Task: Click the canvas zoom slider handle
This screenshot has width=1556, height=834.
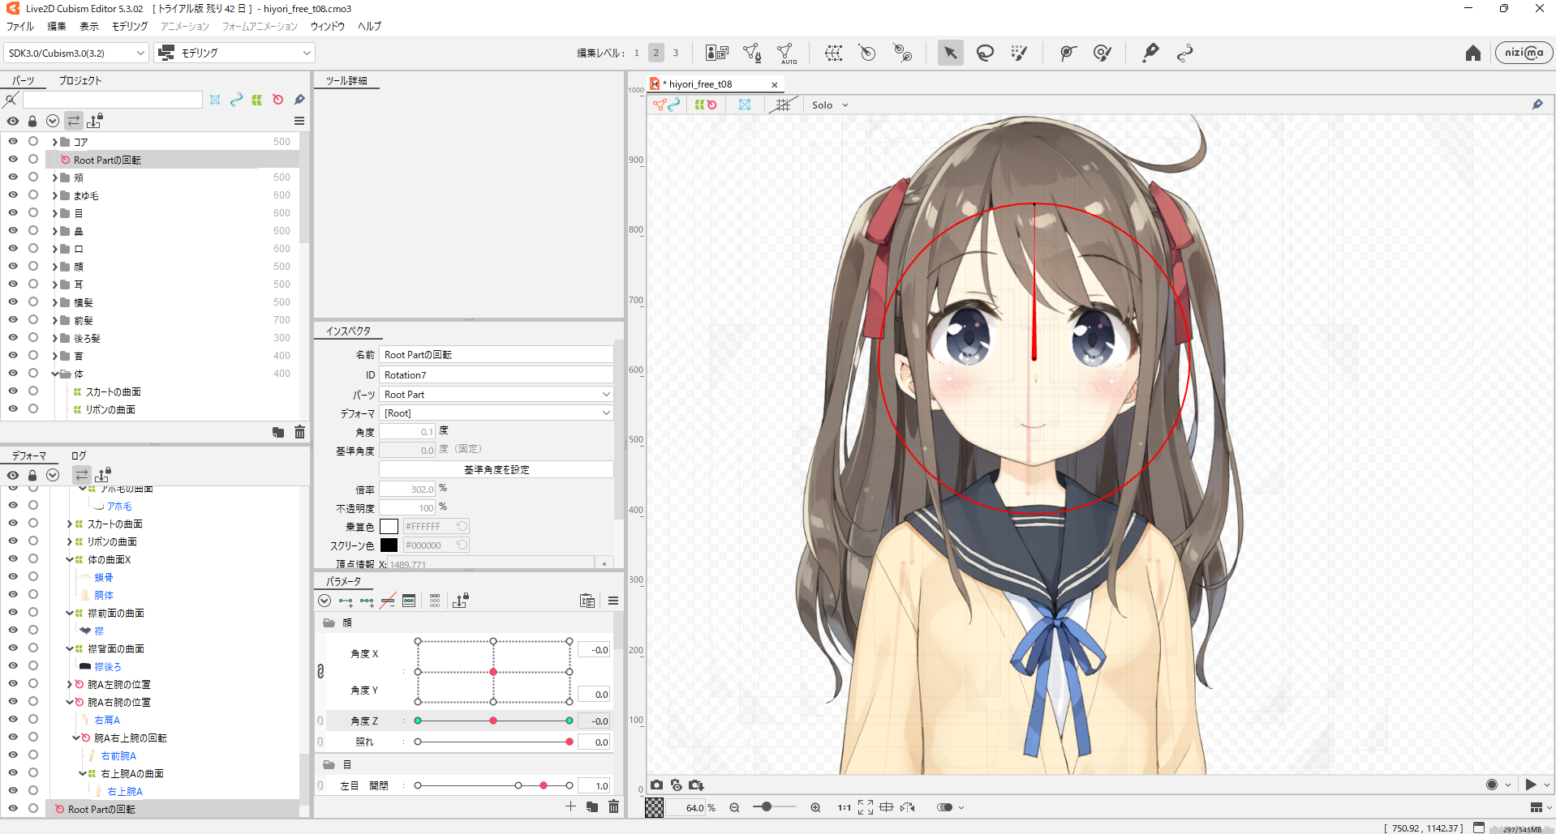Action: 766,807
